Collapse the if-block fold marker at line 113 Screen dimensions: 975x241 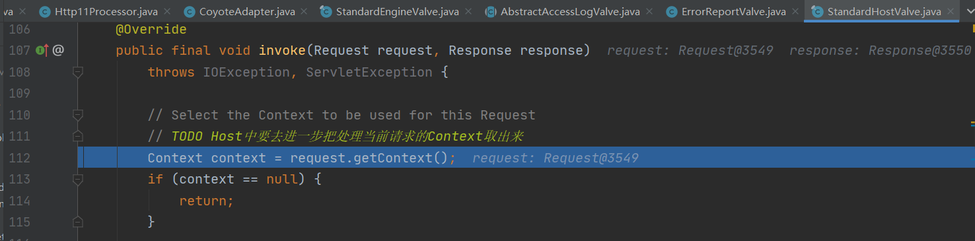click(78, 179)
